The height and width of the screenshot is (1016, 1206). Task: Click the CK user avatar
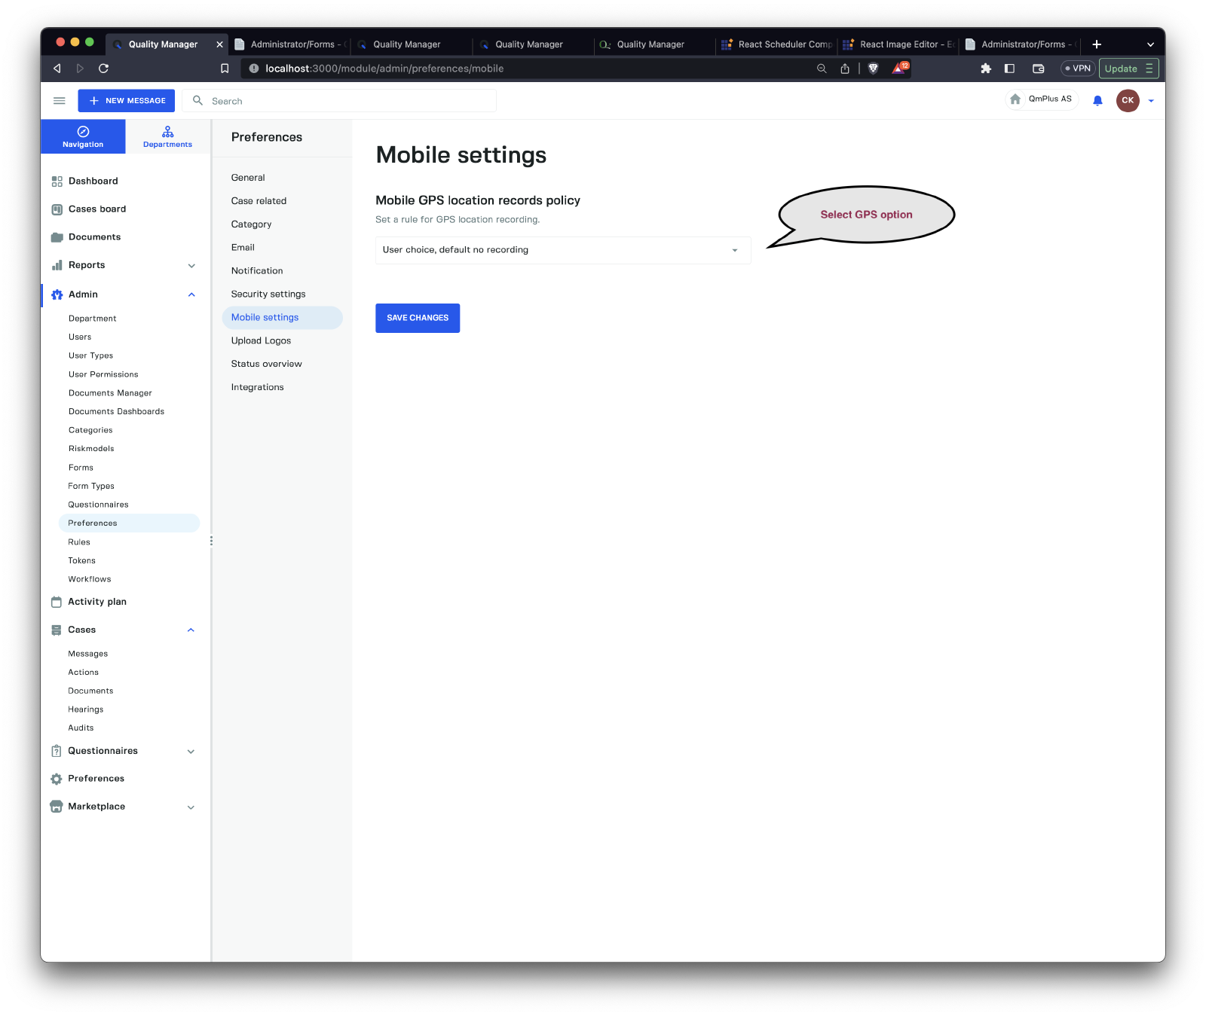pos(1127,101)
